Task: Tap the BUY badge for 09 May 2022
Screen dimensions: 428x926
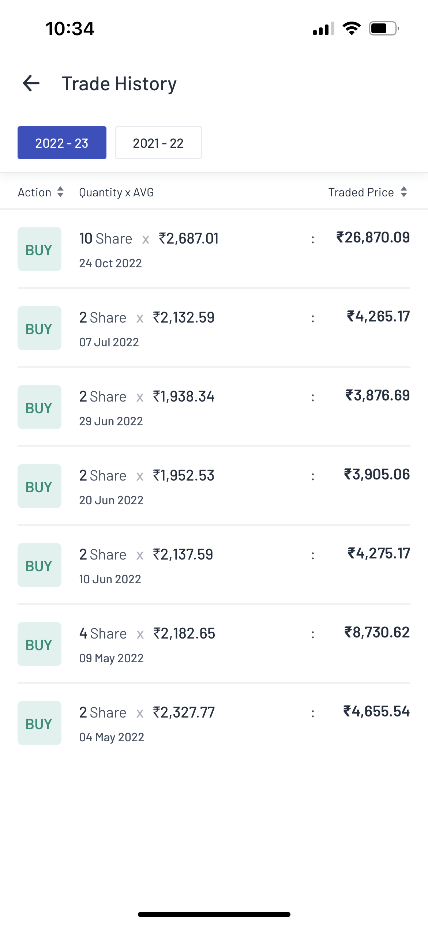Action: [39, 644]
